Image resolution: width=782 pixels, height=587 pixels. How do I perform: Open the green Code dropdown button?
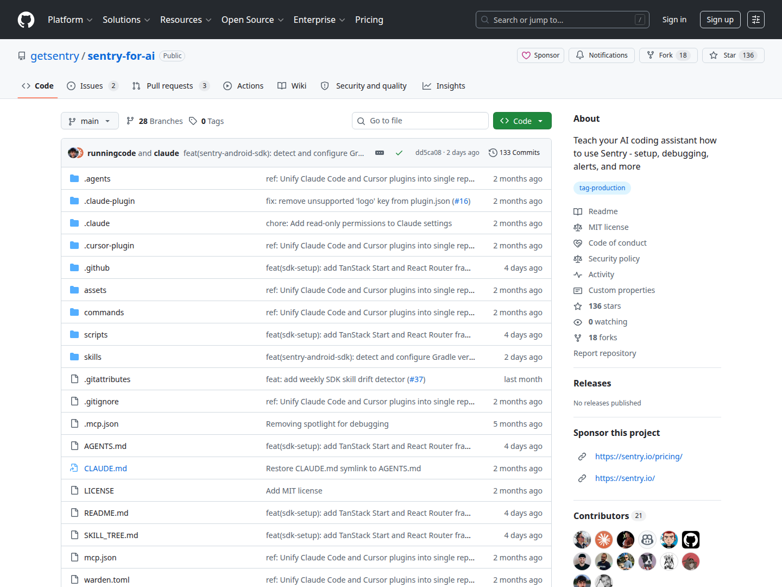tap(522, 121)
